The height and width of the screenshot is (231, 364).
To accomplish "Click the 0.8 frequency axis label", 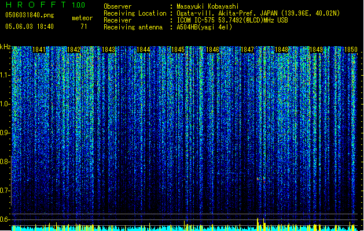I will tap(5, 162).
